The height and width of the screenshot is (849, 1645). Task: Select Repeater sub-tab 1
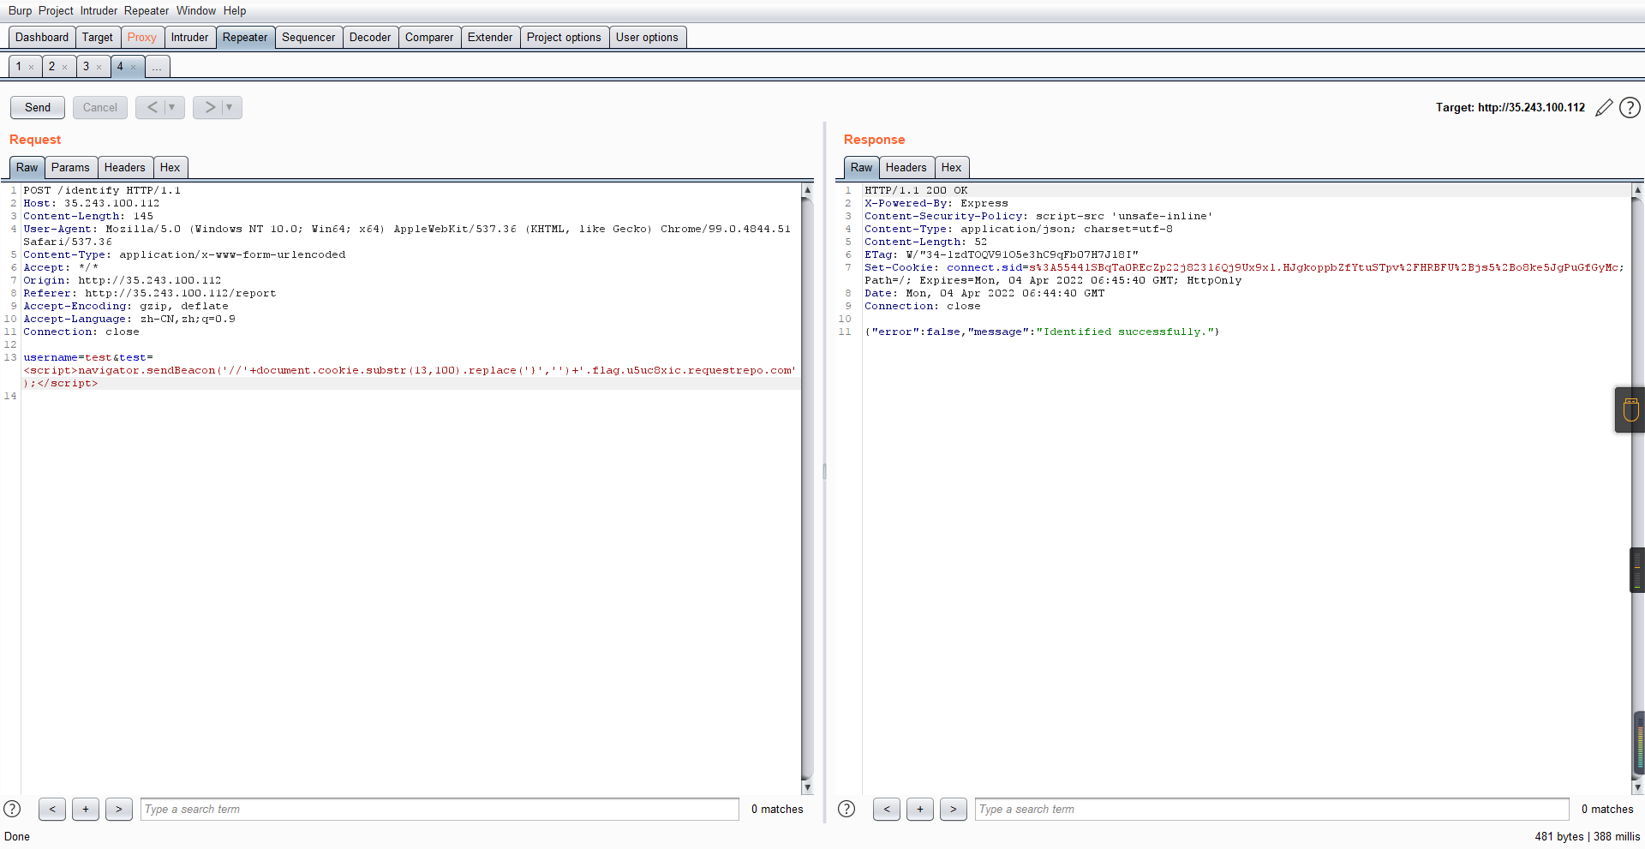[x=19, y=66]
